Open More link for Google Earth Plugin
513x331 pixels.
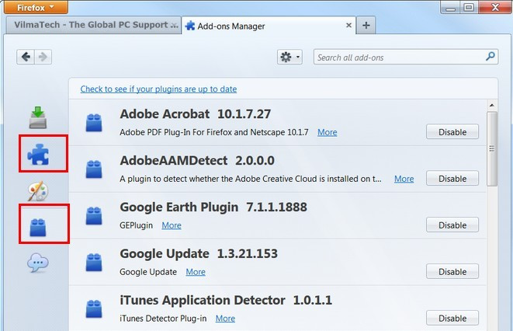click(x=172, y=225)
